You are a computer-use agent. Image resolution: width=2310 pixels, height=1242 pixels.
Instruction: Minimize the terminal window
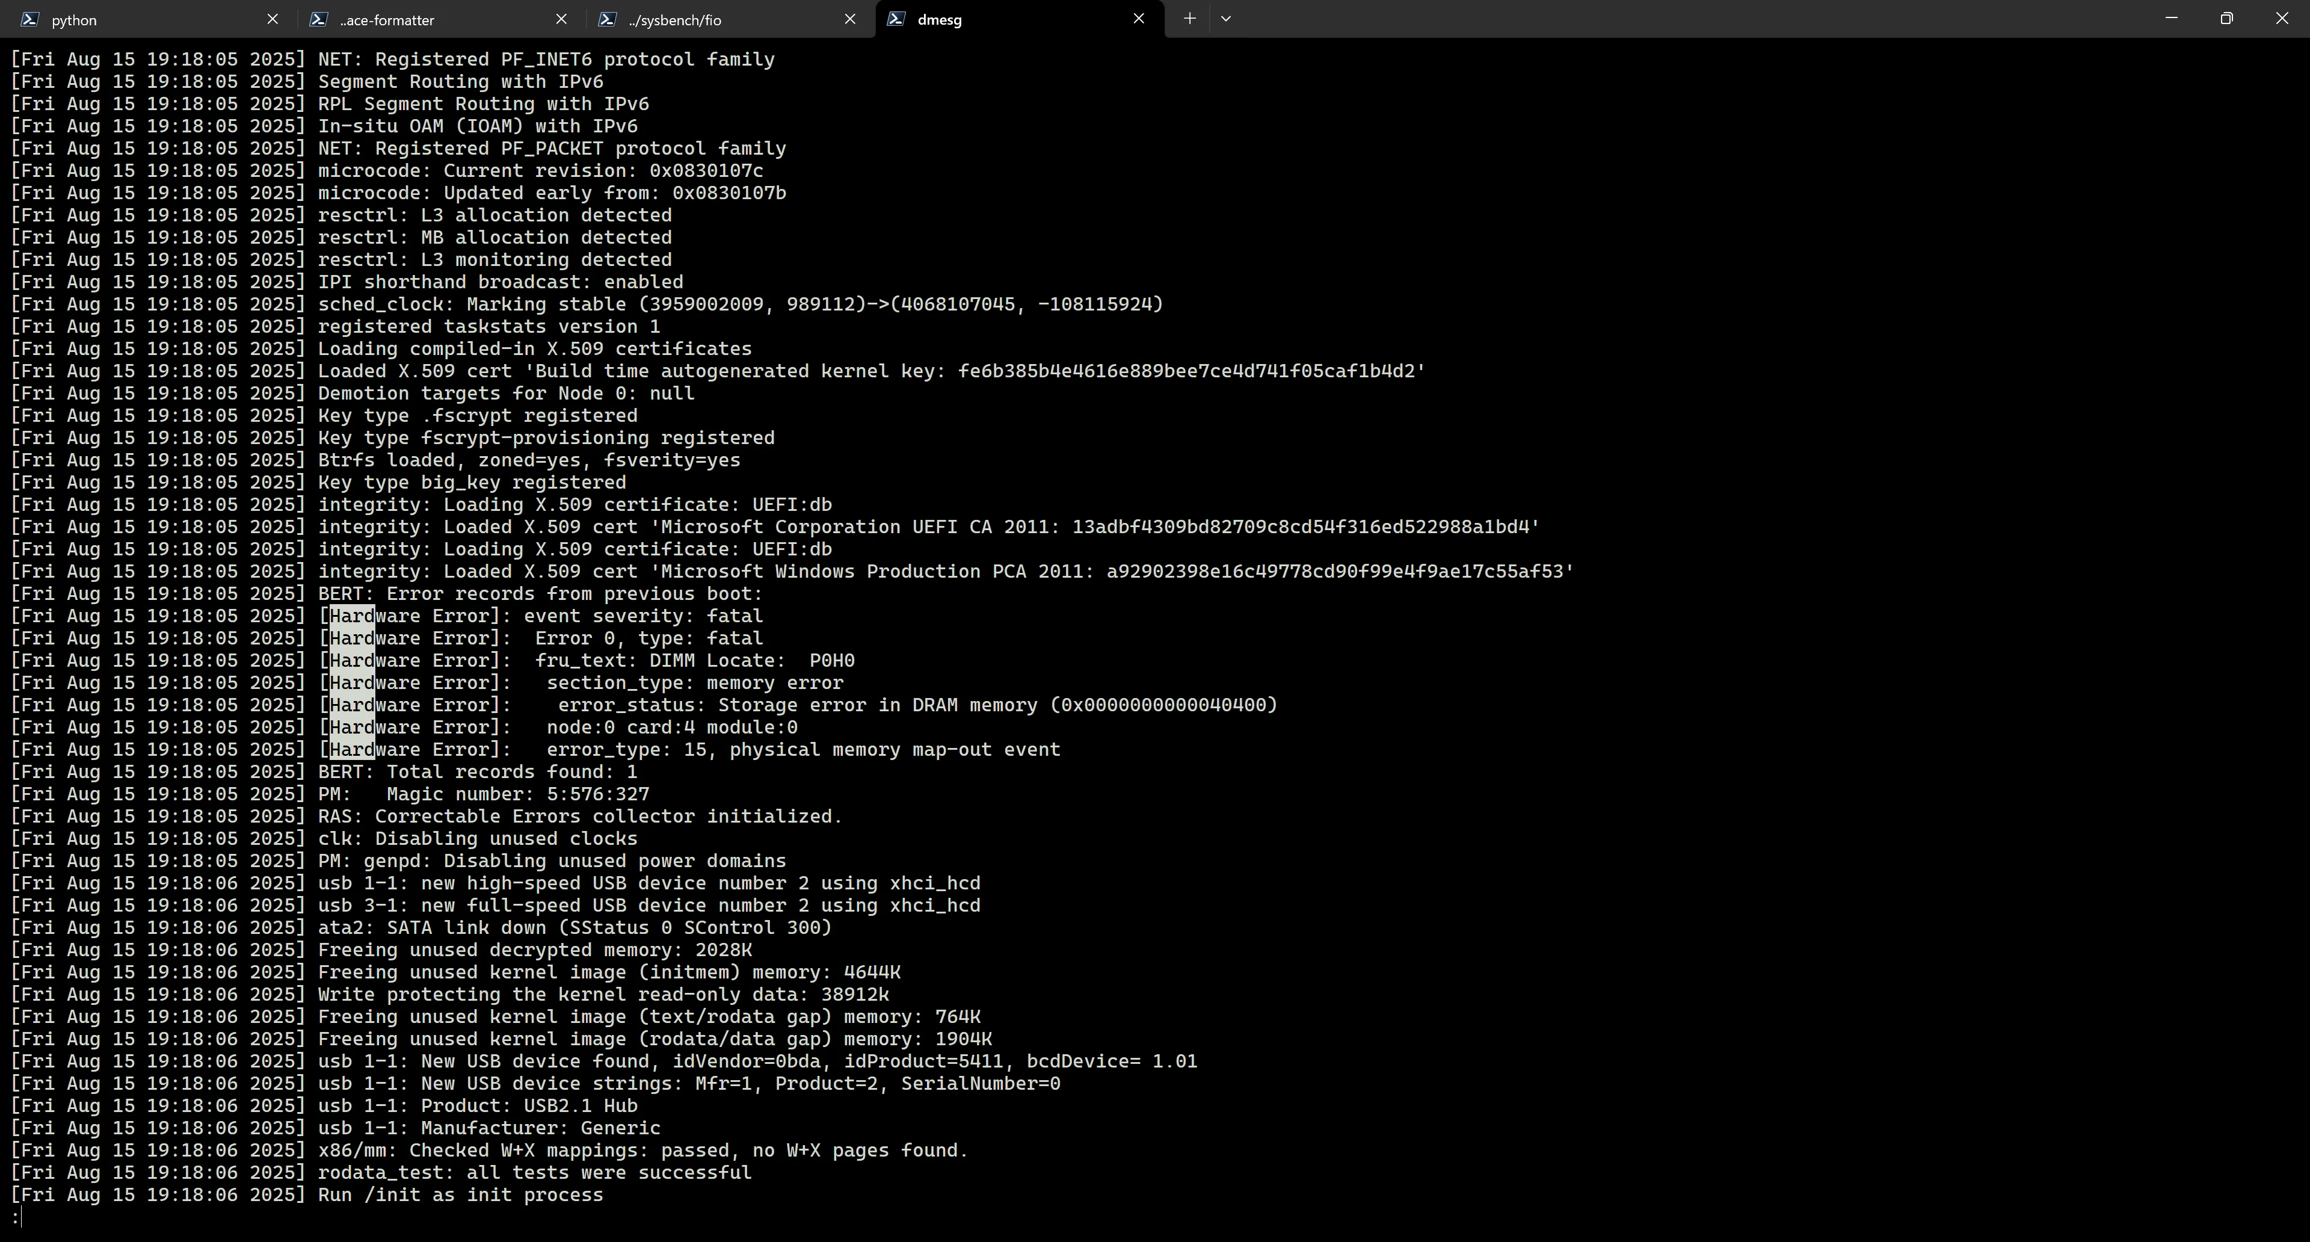point(2171,18)
